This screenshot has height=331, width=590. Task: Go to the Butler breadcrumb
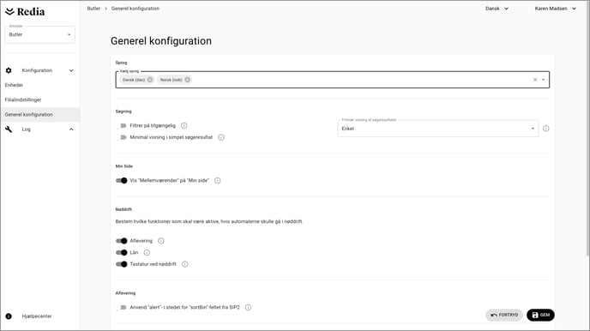93,9
